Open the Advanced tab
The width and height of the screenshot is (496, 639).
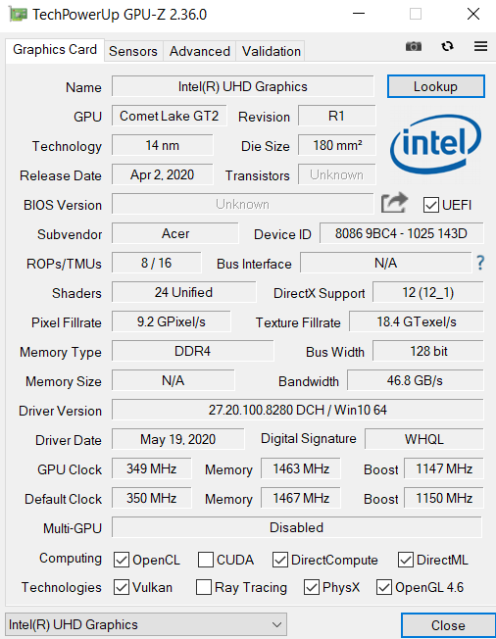click(200, 51)
